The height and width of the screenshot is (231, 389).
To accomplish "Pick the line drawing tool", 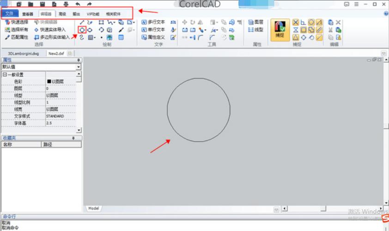I will [x=82, y=22].
